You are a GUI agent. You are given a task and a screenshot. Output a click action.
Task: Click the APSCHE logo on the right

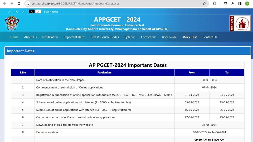240,23
